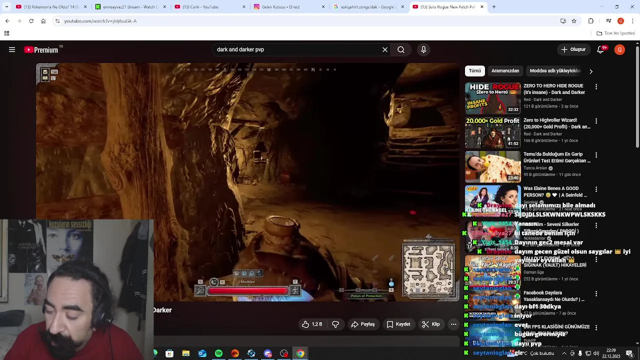Viewport: 640px width, 360px height.
Task: Open YouTube notifications bell
Action: tap(601, 49)
